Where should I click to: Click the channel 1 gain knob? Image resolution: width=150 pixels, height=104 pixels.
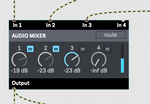19,59
